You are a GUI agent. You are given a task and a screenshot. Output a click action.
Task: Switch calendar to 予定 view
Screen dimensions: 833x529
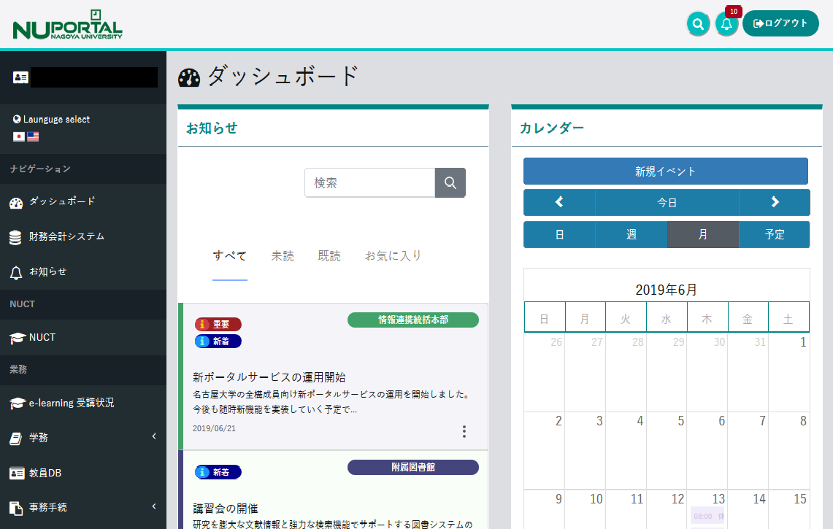pos(775,235)
